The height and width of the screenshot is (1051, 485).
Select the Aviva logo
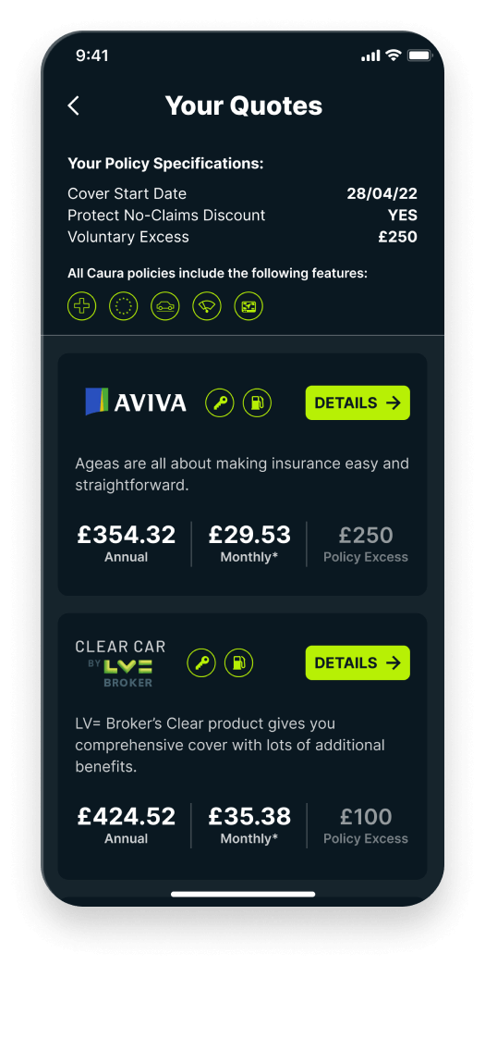[136, 402]
